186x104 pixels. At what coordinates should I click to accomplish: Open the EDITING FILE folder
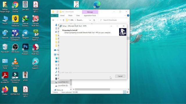(x=15, y=91)
